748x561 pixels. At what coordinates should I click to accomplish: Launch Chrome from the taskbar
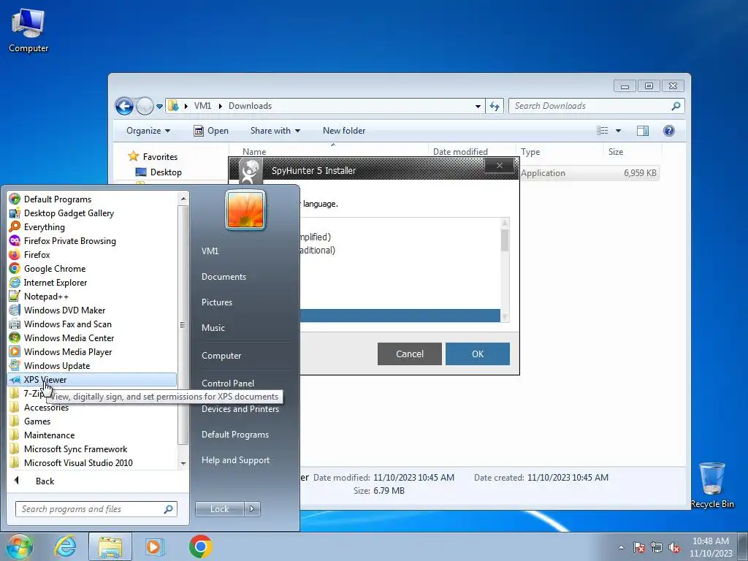click(x=200, y=546)
